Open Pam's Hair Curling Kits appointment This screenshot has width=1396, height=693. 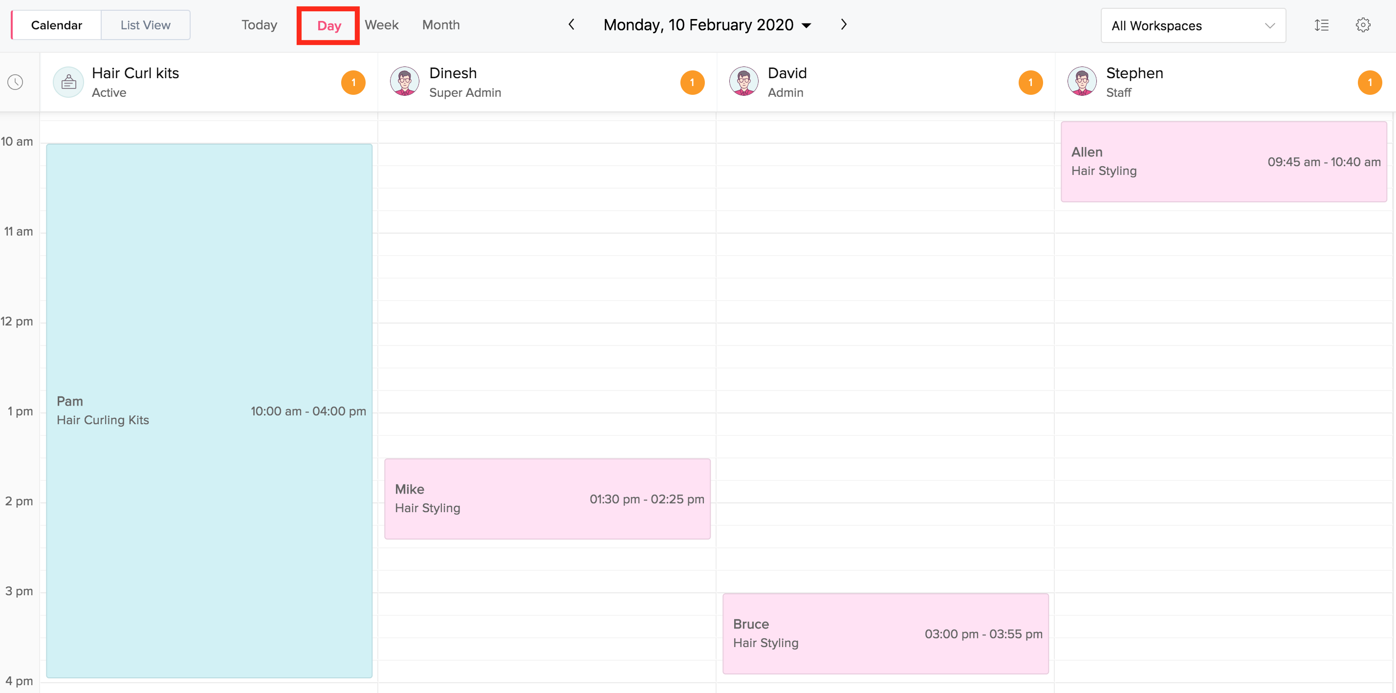[x=209, y=411]
